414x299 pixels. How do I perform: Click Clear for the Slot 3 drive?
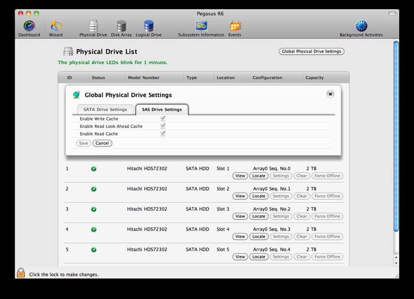(301, 216)
